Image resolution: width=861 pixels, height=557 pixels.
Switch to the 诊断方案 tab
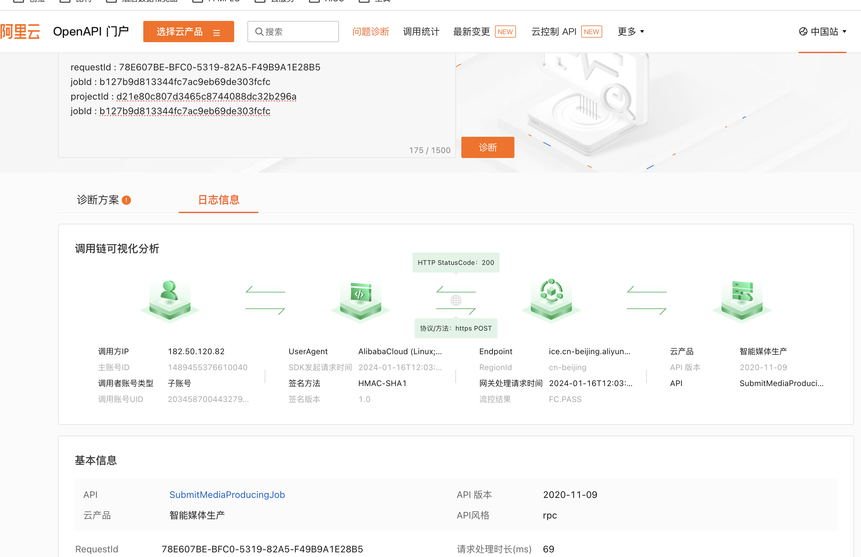98,200
